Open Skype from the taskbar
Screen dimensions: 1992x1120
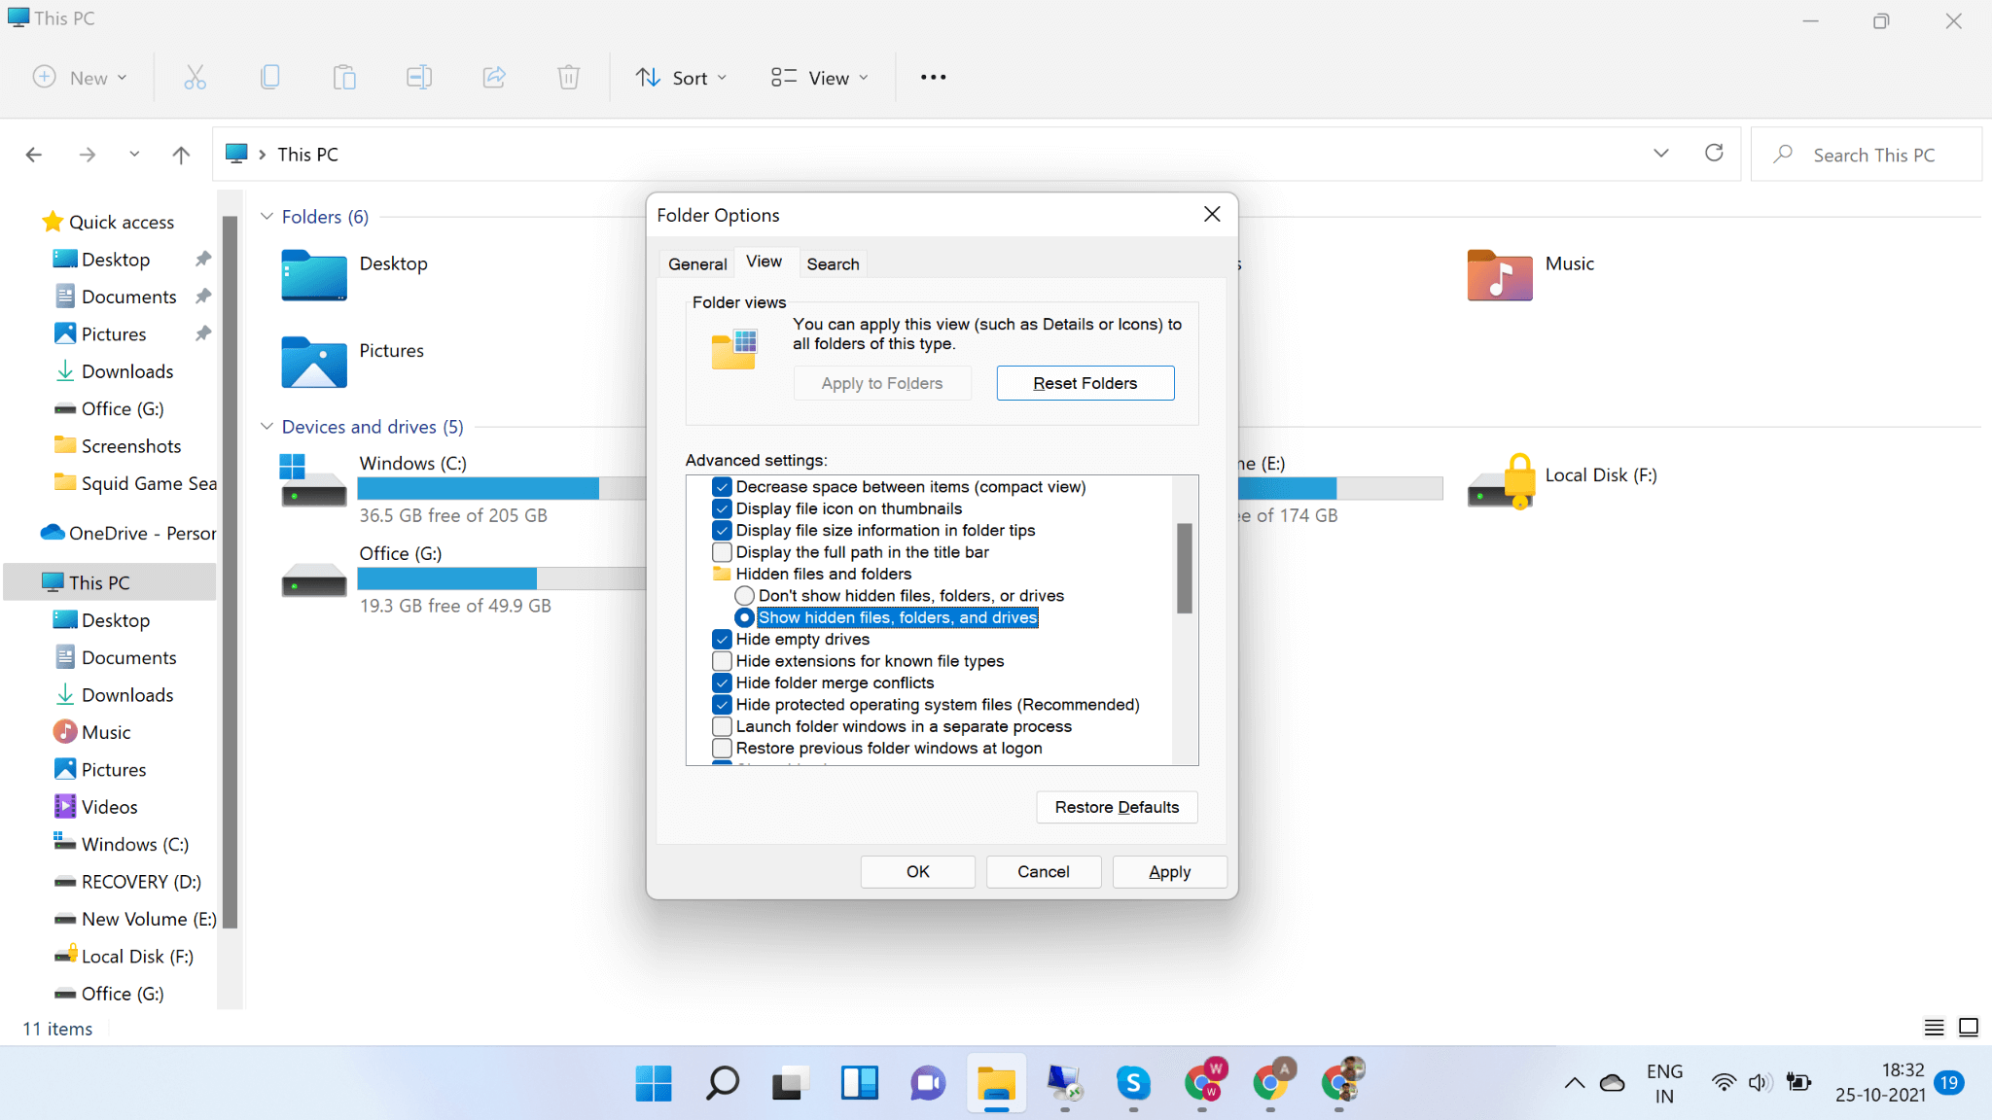tap(1134, 1083)
